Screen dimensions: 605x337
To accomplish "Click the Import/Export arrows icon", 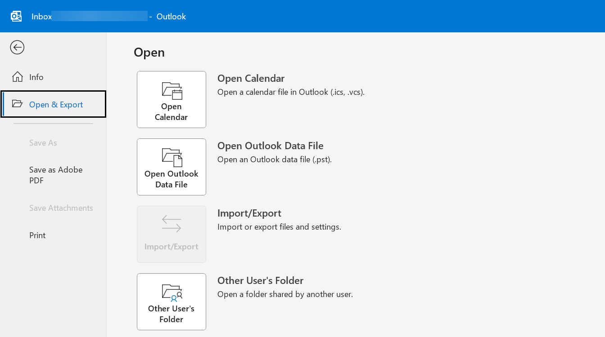I will 172,224.
